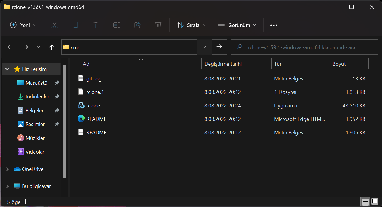Click the Cut scissors icon
The height and width of the screenshot is (207, 382).
coord(55,25)
